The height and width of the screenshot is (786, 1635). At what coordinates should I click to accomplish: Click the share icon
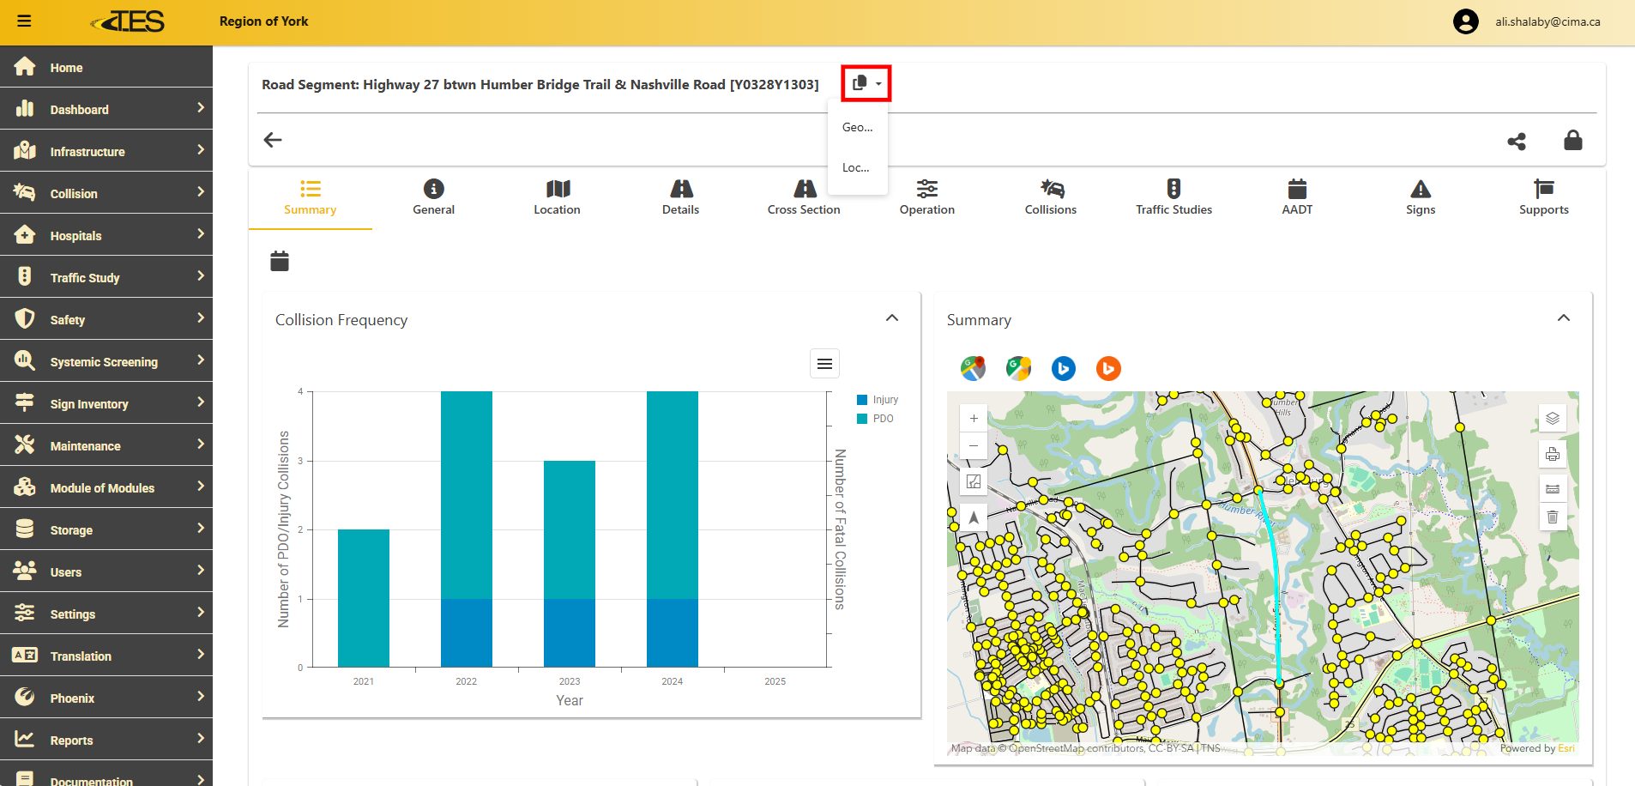point(1517,141)
